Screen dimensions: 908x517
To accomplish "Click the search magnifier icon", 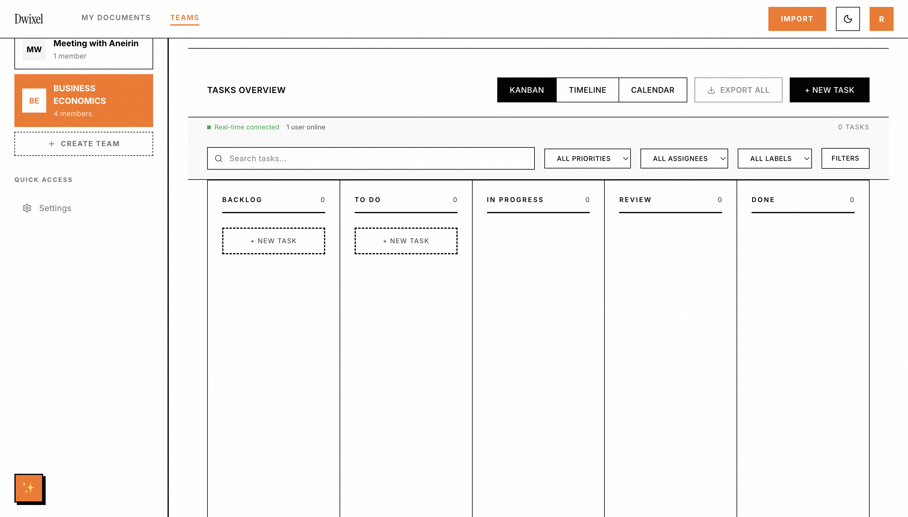I will click(x=218, y=158).
